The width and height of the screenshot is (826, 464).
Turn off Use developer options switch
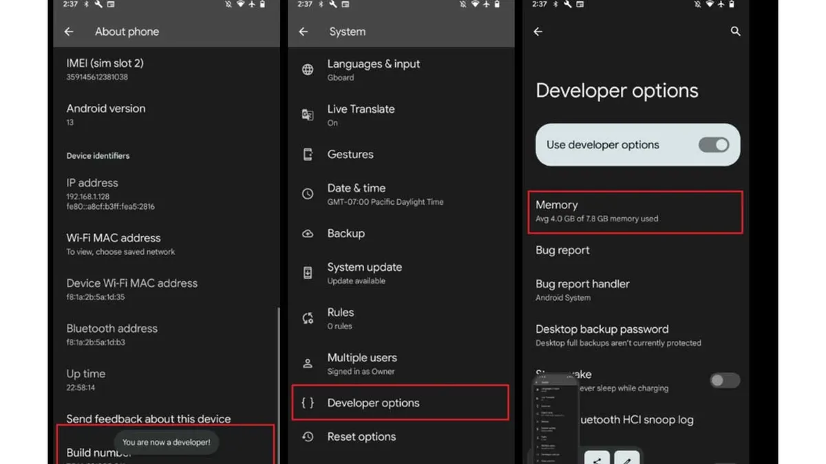tap(714, 145)
